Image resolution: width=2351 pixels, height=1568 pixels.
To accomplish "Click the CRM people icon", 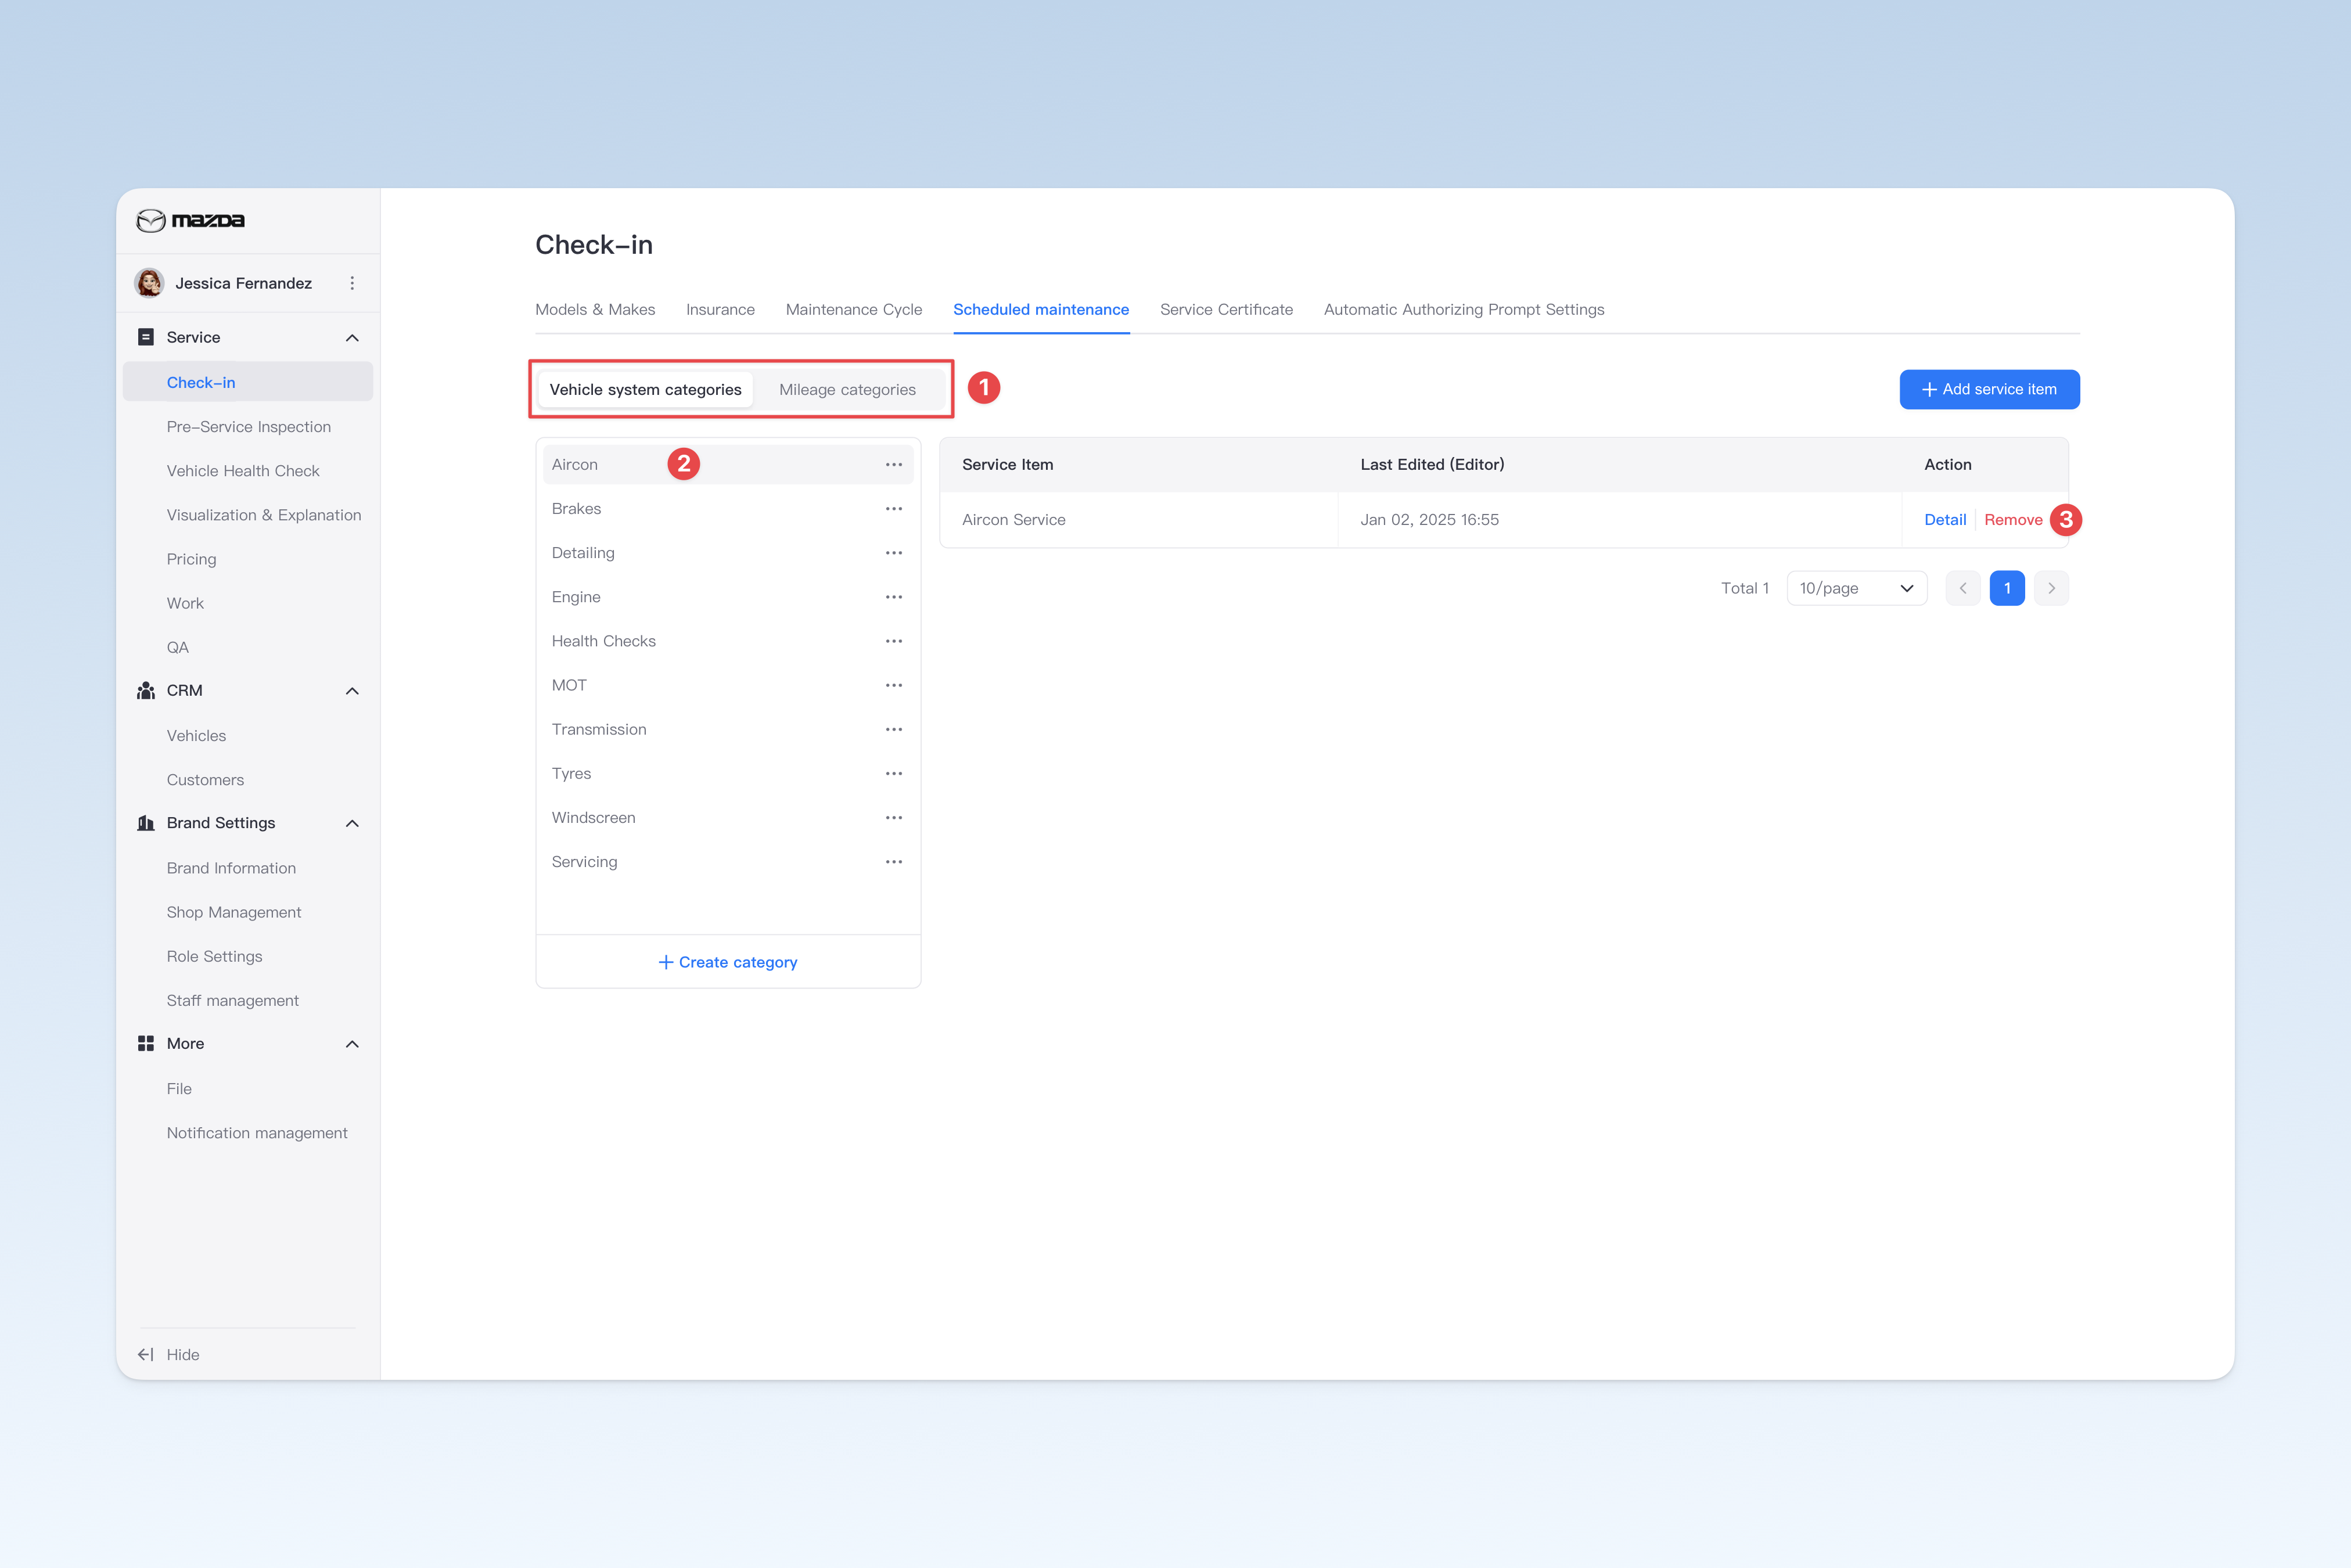I will (x=146, y=691).
